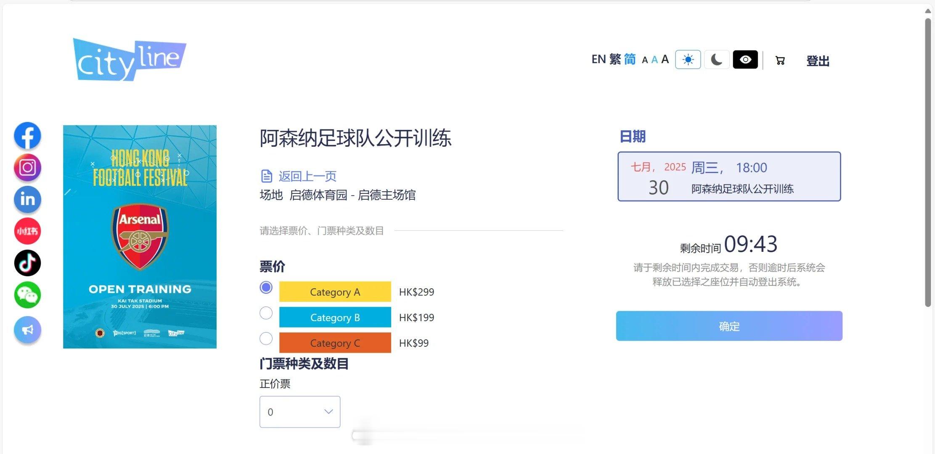Open the Arsenal Open Training poster image
The image size is (935, 454).
pyautogui.click(x=140, y=237)
